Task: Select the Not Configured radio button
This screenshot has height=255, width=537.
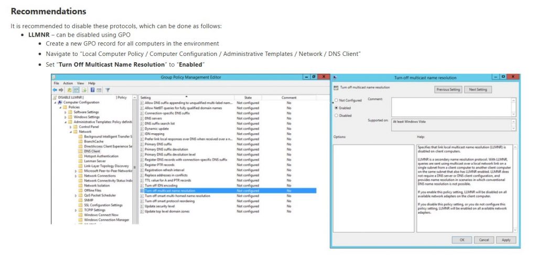Action: pyautogui.click(x=336, y=100)
